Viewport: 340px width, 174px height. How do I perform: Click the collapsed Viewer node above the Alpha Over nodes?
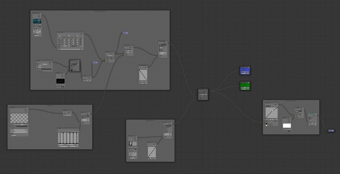pyautogui.click(x=125, y=33)
